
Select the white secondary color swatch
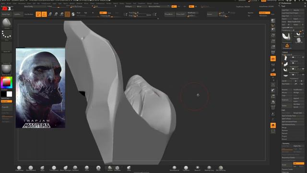10,94
